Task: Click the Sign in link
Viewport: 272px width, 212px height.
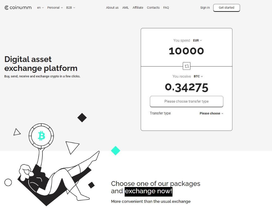Action: (205, 8)
